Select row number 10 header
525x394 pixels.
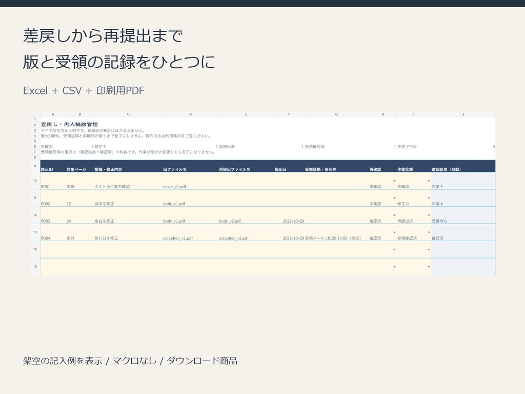click(35, 181)
